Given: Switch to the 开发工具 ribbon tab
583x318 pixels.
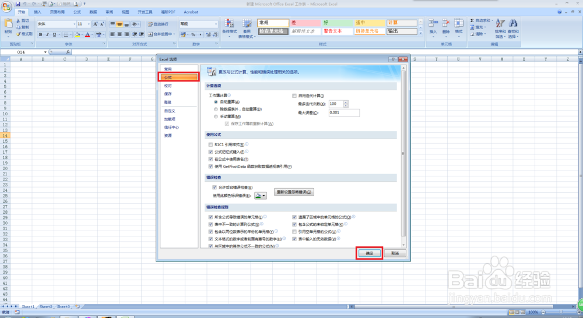Looking at the screenshot, I should (x=145, y=12).
